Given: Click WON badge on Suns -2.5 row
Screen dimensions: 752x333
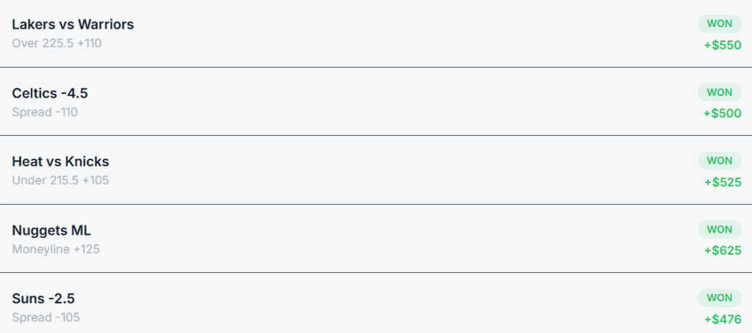Looking at the screenshot, I should pyautogui.click(x=719, y=298).
